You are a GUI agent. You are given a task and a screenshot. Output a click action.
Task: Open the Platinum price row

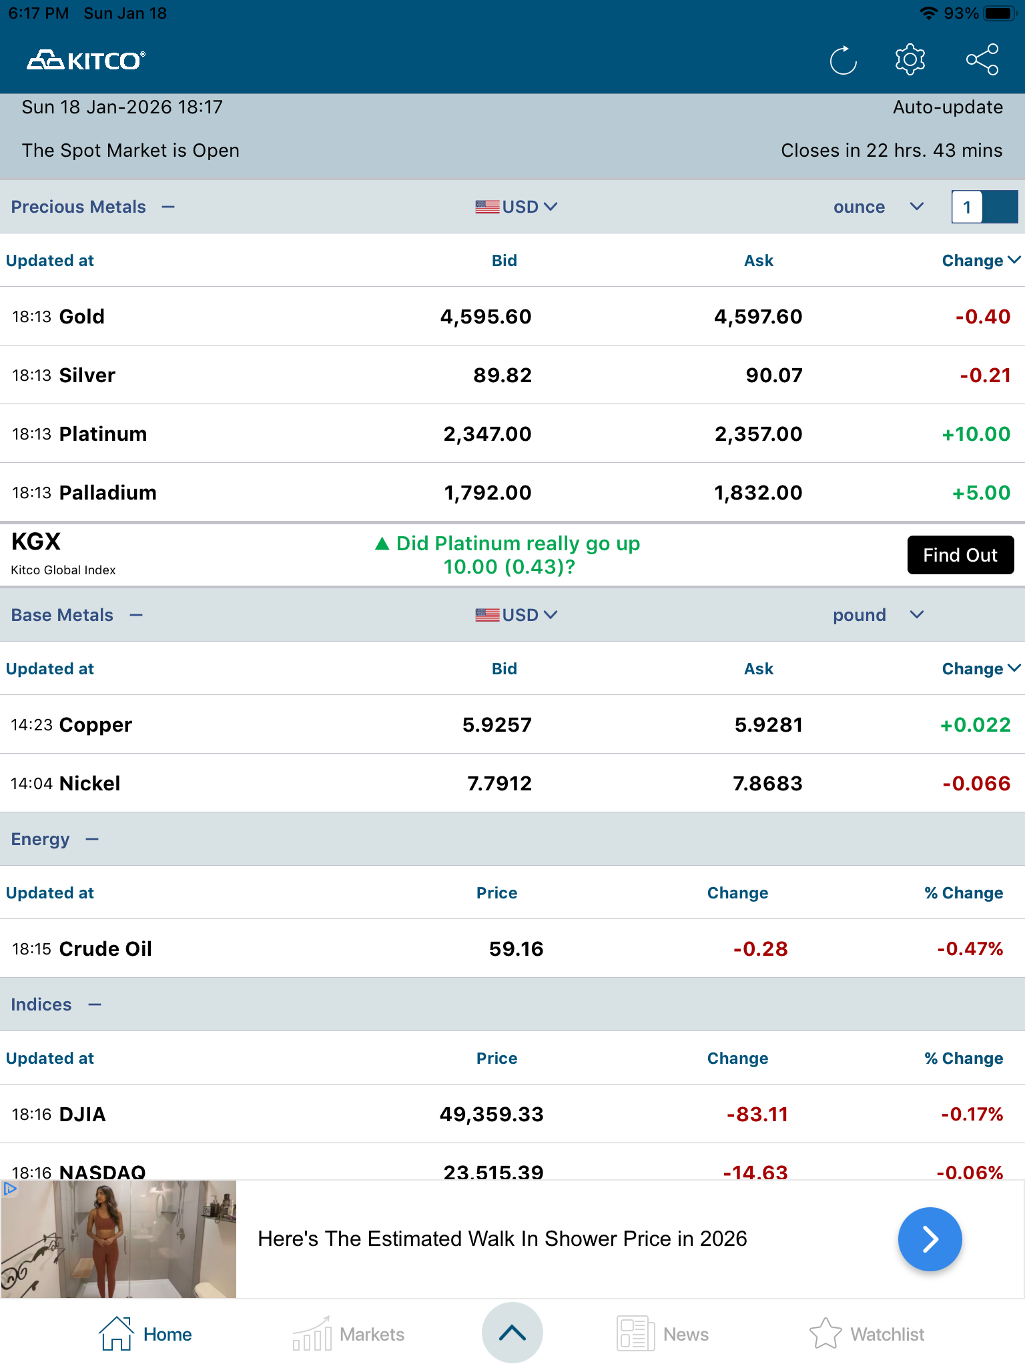512,434
